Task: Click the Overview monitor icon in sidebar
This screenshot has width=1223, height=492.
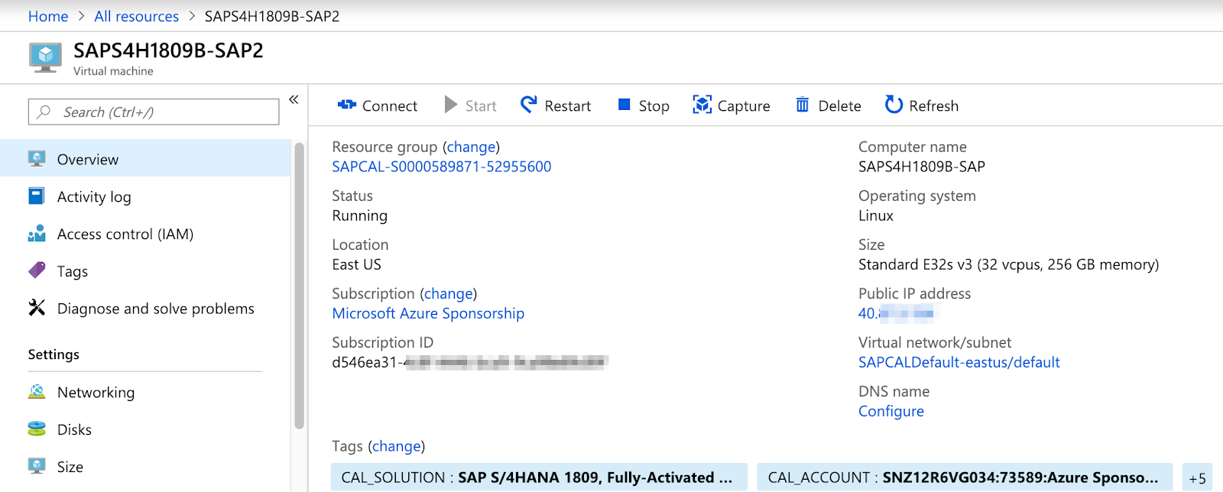Action: click(x=37, y=159)
